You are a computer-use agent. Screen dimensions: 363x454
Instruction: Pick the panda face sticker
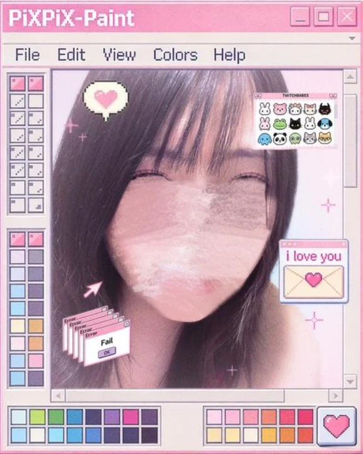tap(280, 139)
